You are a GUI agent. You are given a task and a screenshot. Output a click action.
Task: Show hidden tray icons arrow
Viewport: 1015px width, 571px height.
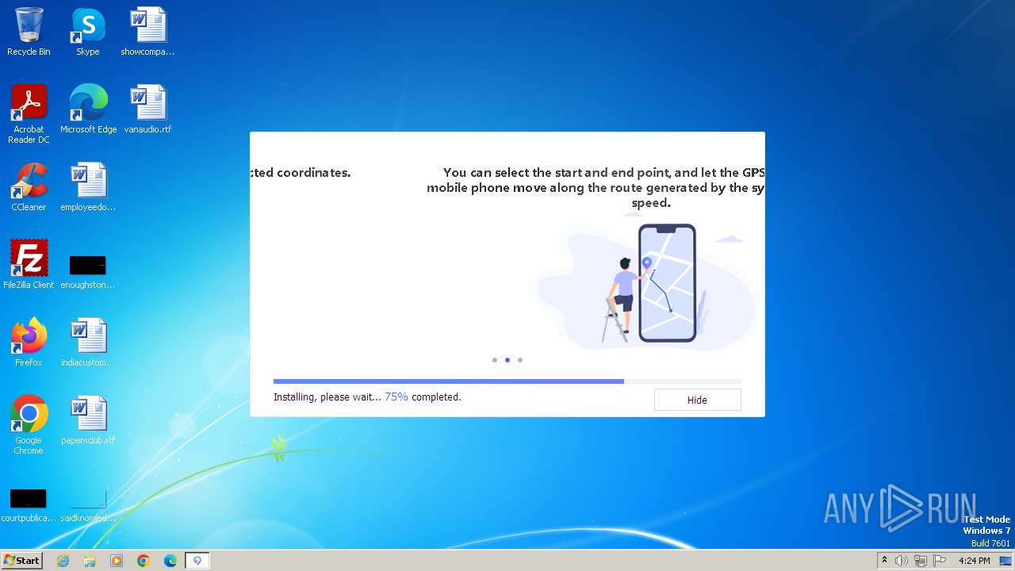click(884, 561)
